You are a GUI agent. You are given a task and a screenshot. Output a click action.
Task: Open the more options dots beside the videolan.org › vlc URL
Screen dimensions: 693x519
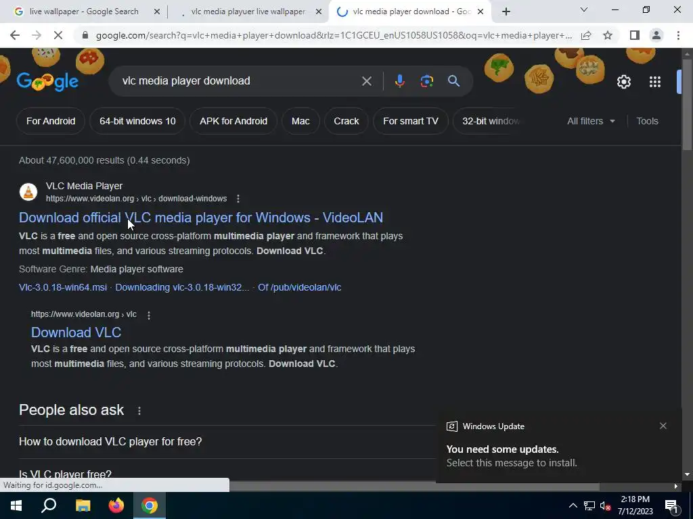148,315
